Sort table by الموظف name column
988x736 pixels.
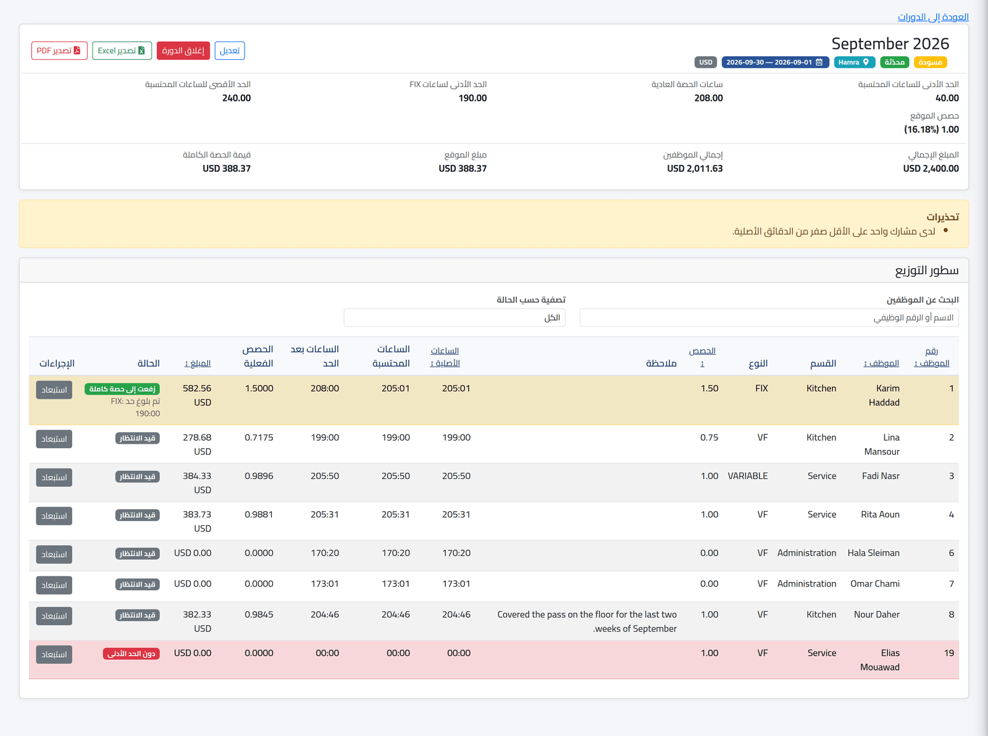881,363
